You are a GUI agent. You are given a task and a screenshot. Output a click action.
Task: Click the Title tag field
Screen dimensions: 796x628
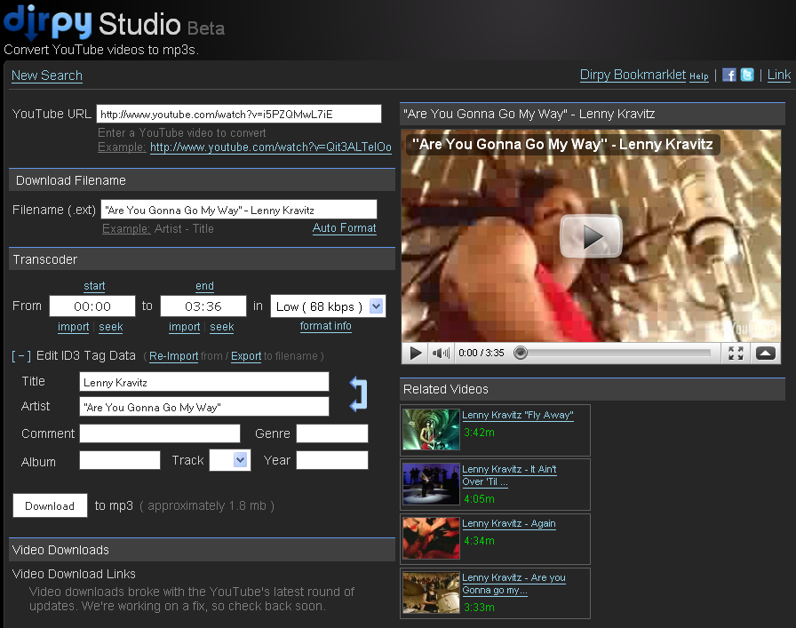(204, 382)
